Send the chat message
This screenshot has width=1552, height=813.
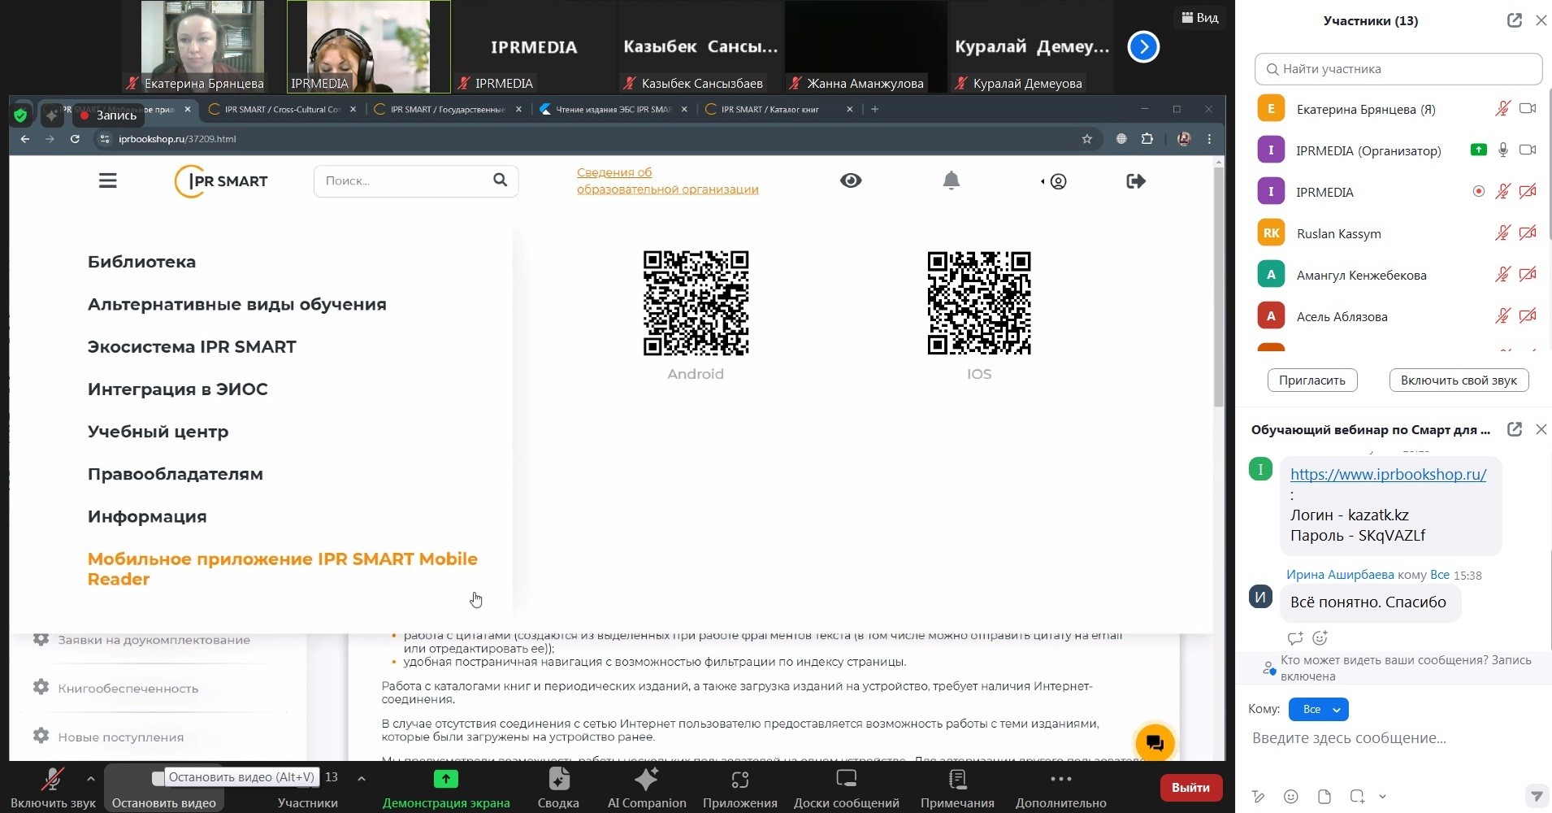[1535, 796]
